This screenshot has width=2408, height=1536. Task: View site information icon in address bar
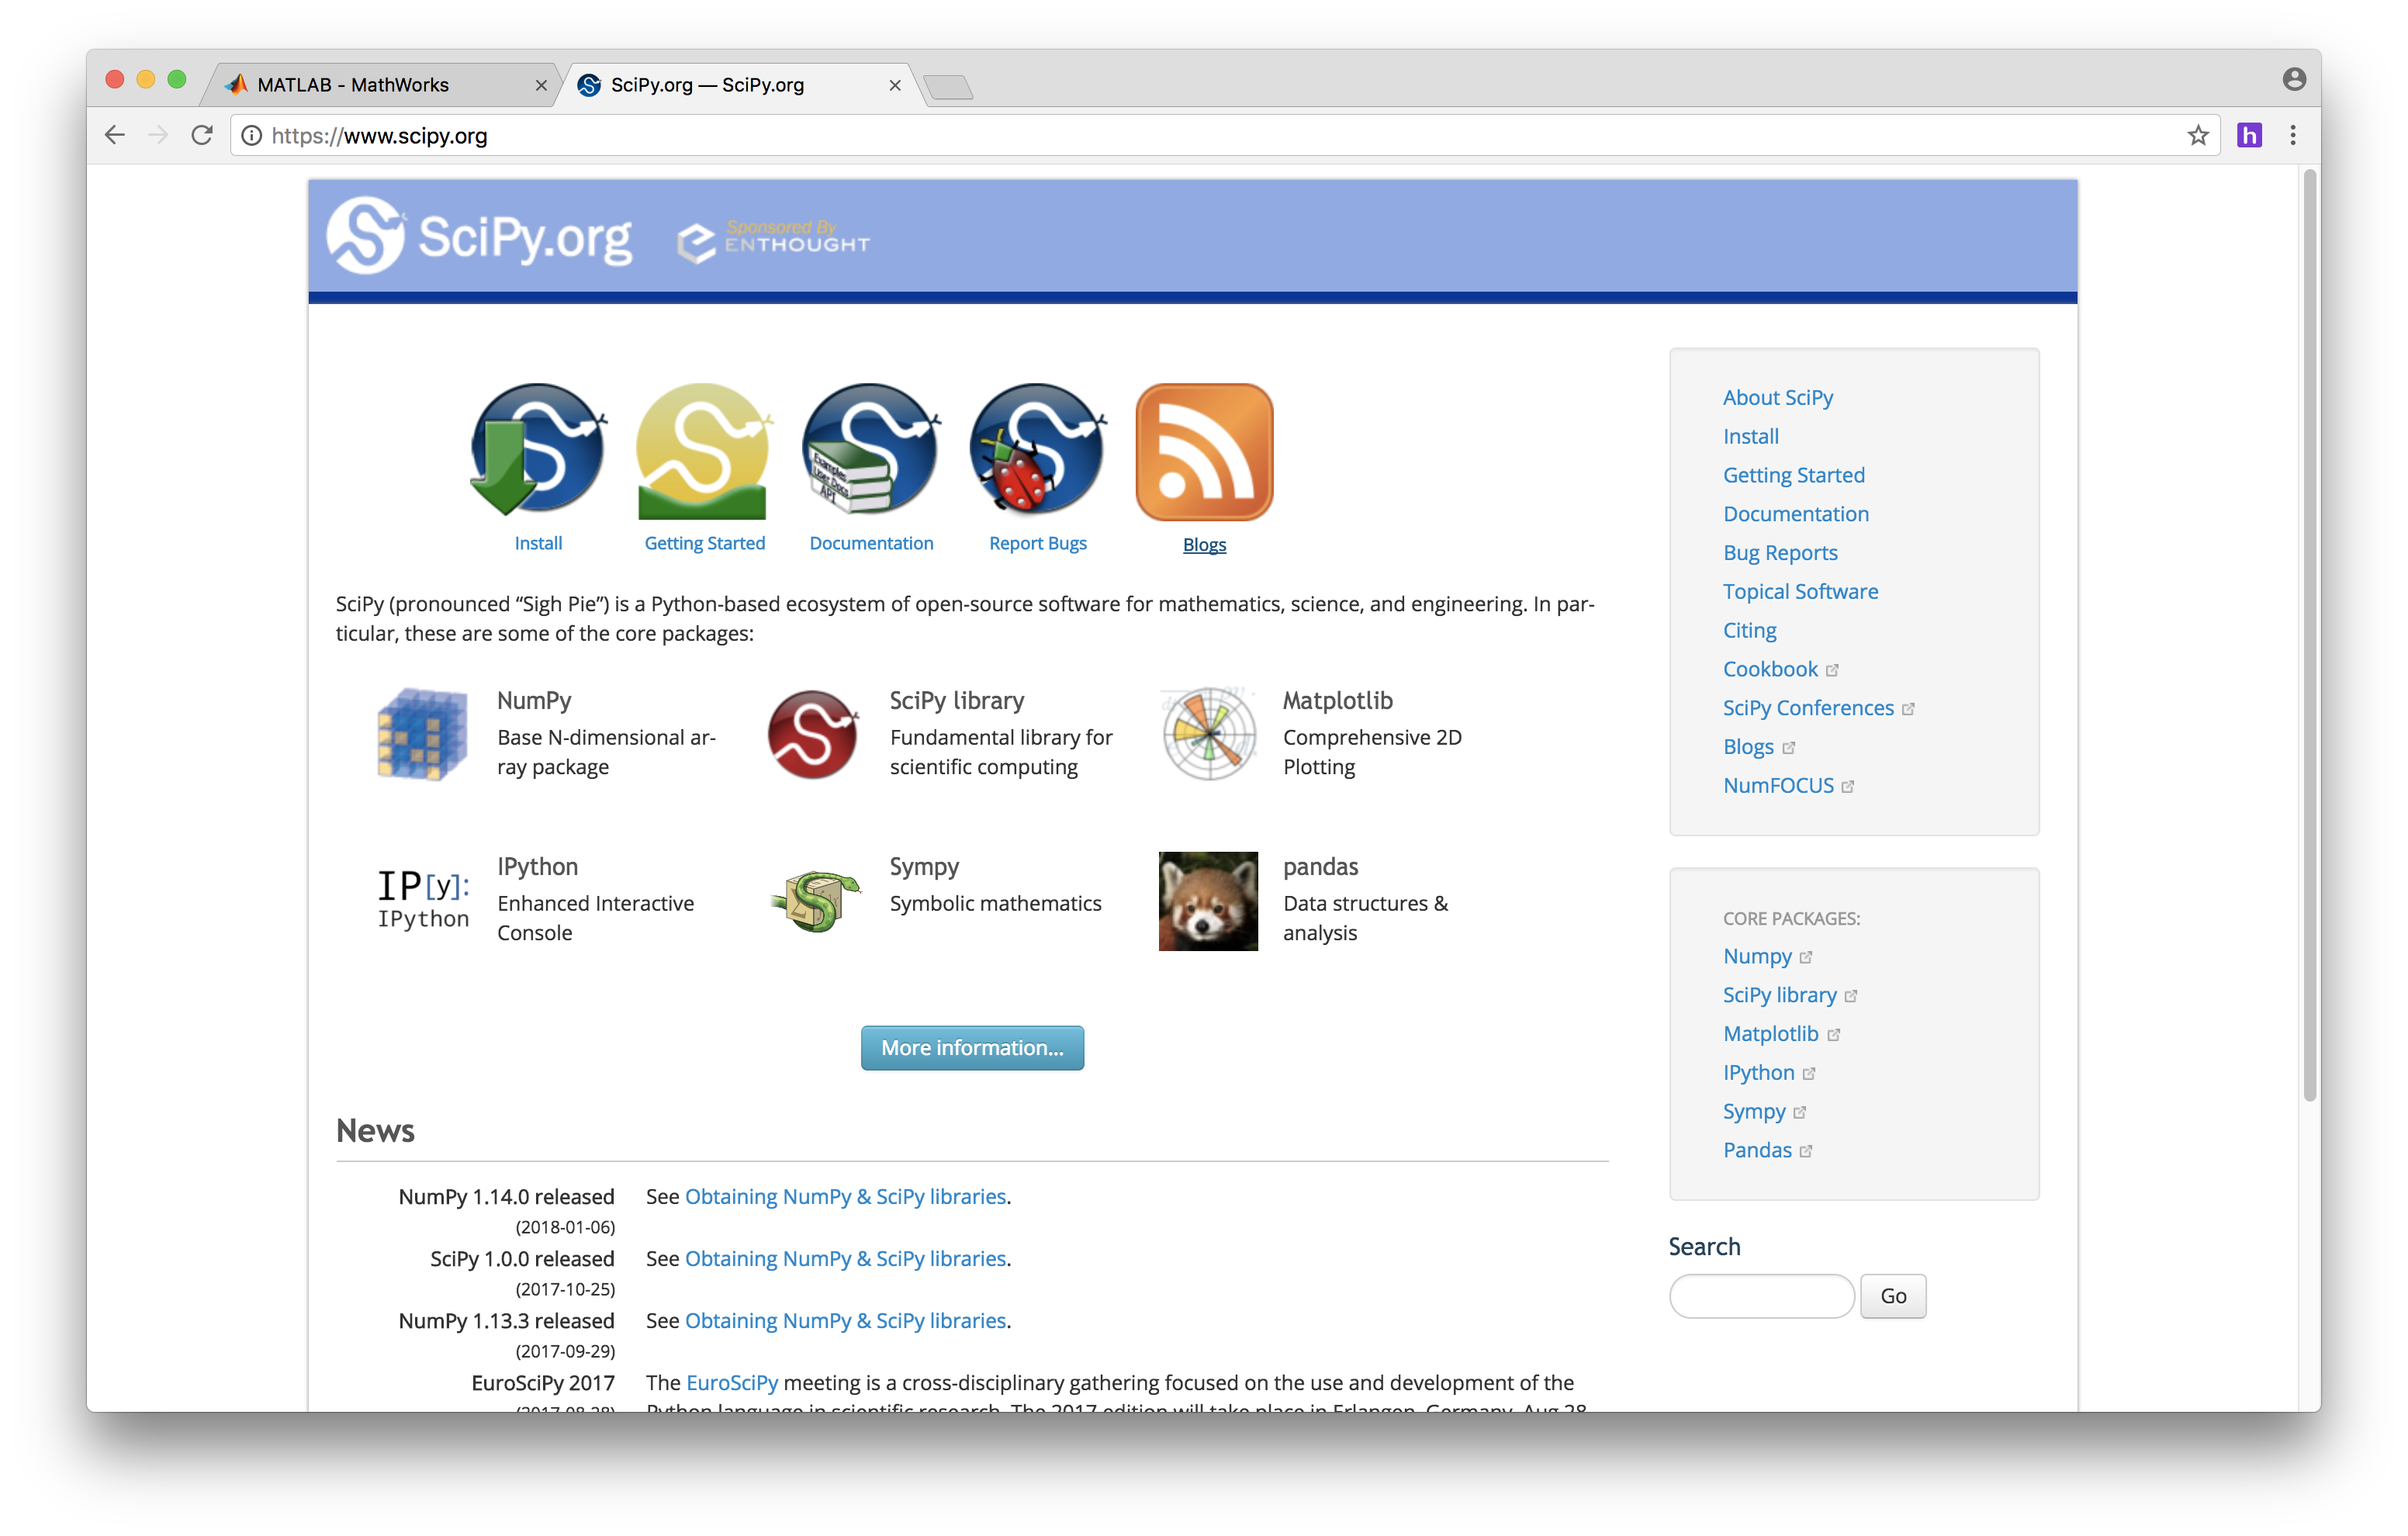(252, 135)
